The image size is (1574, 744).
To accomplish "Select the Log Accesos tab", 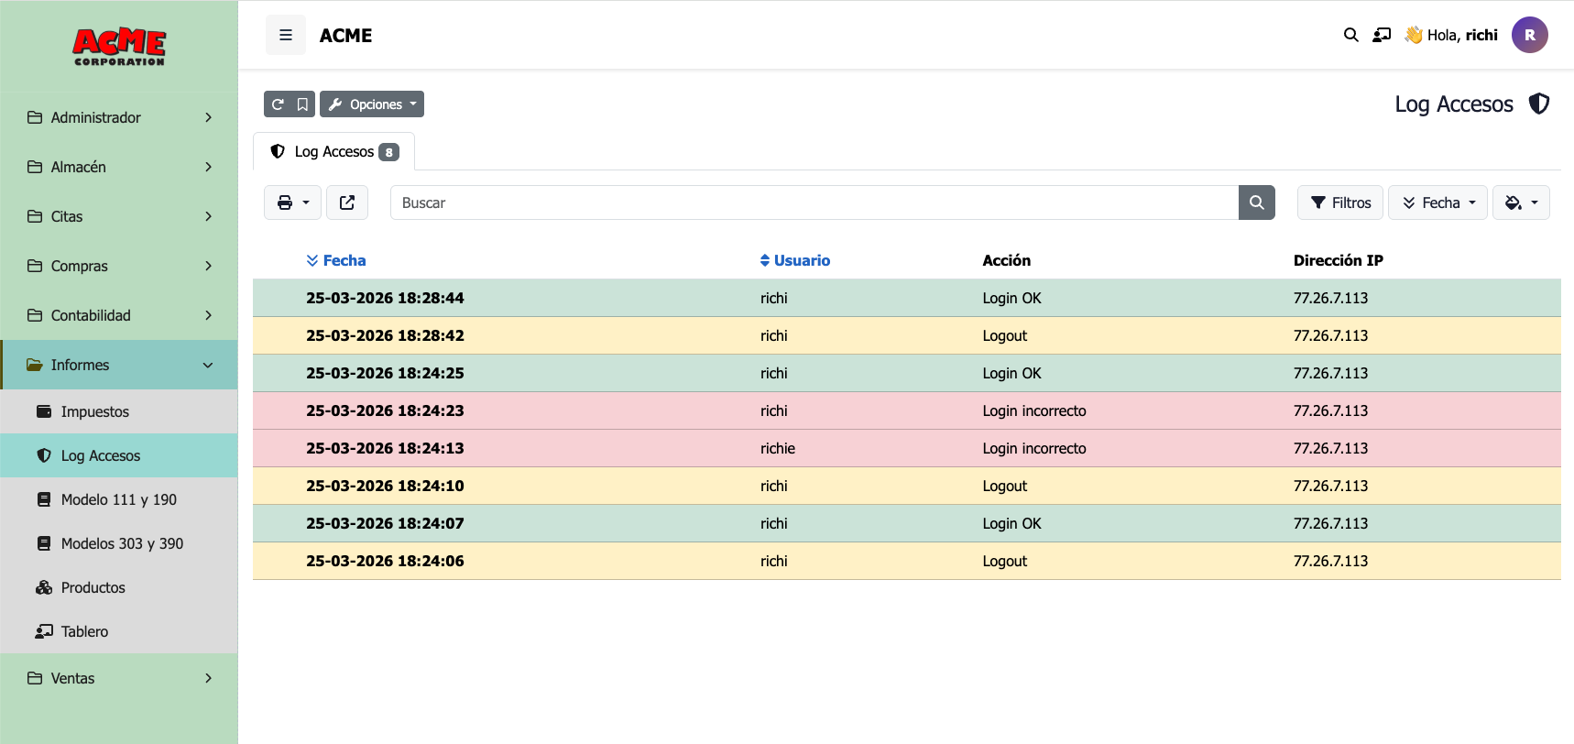I will pyautogui.click(x=334, y=152).
